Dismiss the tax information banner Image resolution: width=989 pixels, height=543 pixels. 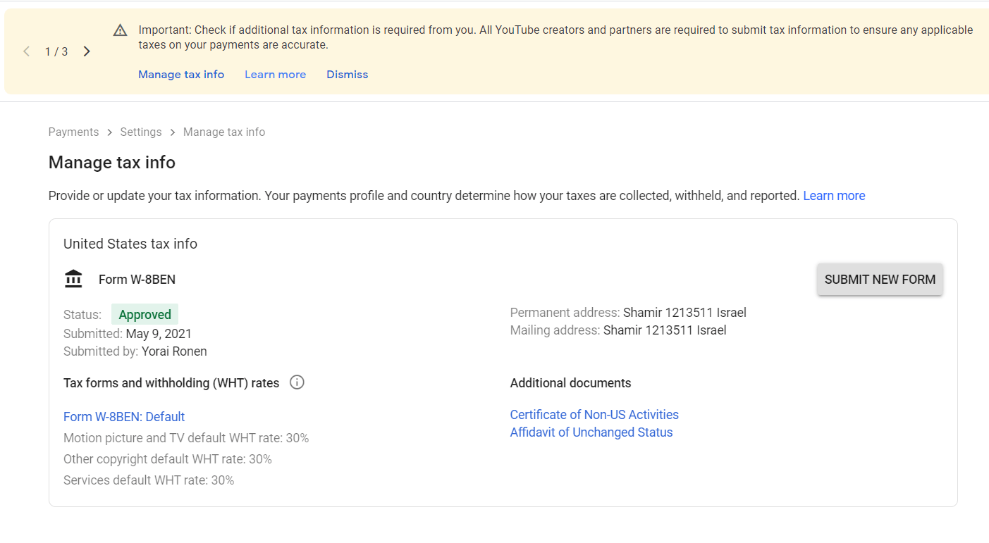point(347,74)
